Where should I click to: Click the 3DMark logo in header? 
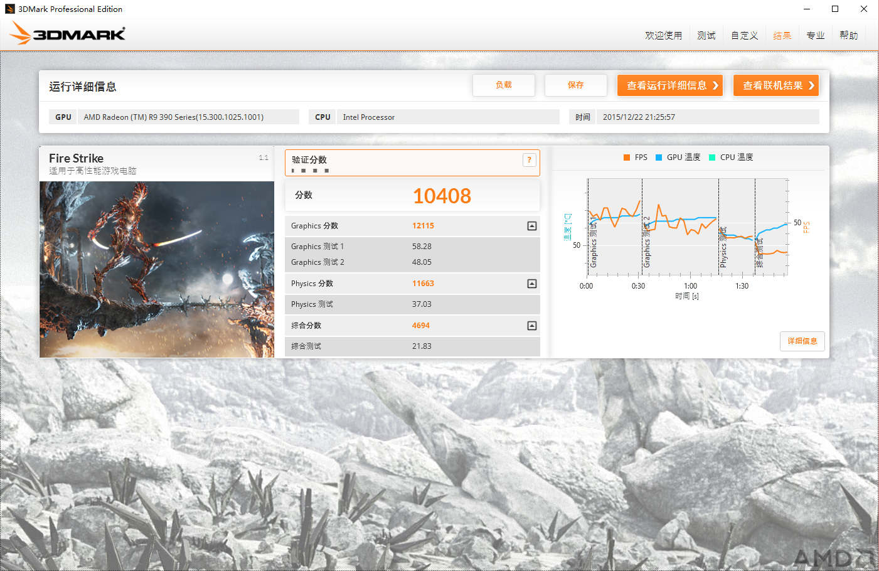68,33
